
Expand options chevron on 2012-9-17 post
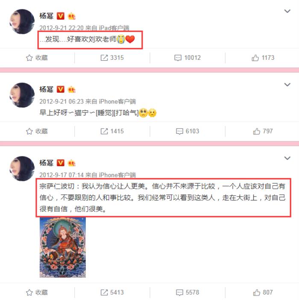point(287,158)
